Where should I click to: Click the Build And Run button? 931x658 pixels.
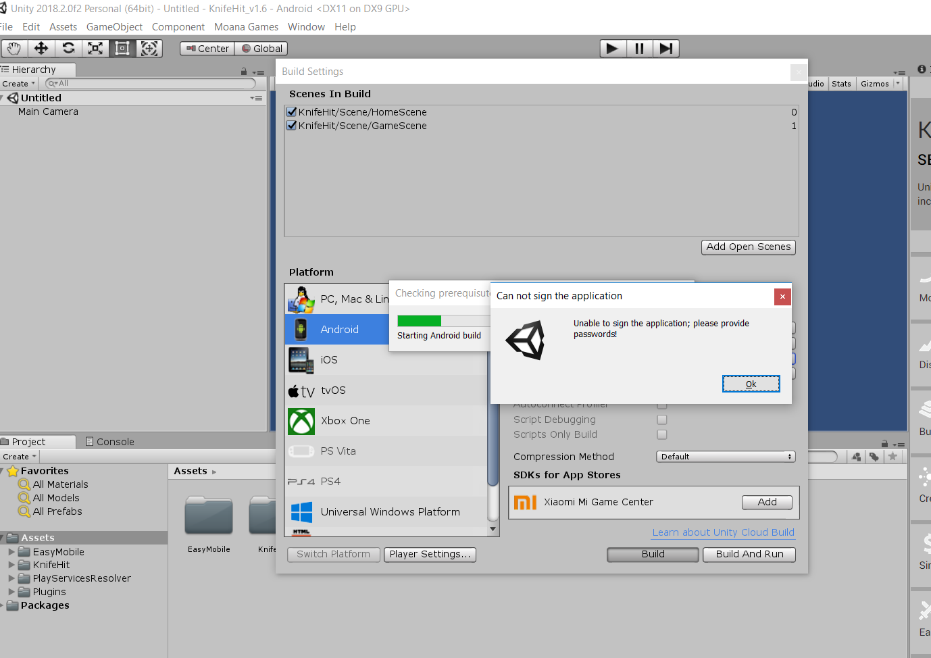tap(749, 554)
